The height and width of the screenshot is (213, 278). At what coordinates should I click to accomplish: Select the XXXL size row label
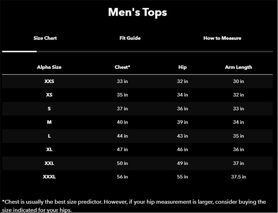[49, 177]
